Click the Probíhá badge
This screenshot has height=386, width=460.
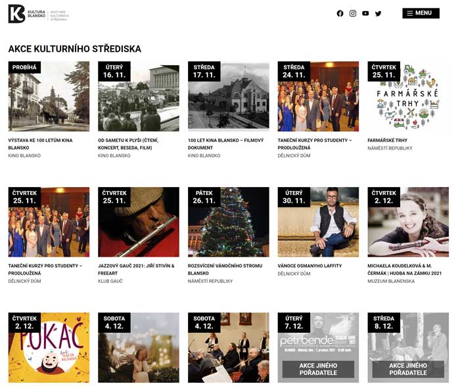24,68
